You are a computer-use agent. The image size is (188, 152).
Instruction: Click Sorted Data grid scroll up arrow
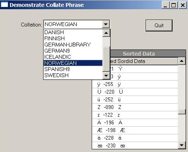[x=181, y=61]
